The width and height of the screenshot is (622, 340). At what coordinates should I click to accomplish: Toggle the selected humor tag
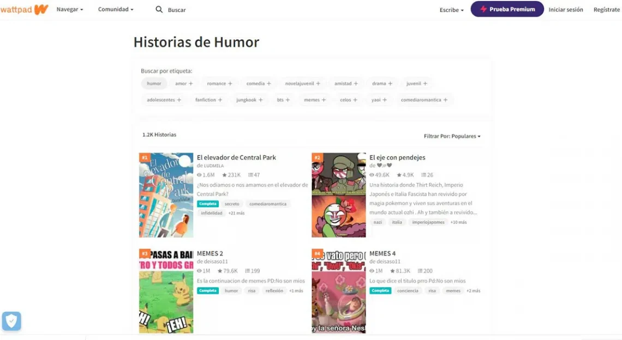154,83
